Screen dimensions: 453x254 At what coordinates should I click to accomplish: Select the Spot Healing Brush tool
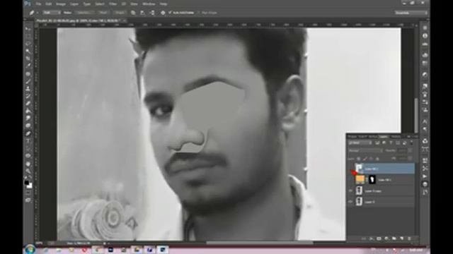28,73
